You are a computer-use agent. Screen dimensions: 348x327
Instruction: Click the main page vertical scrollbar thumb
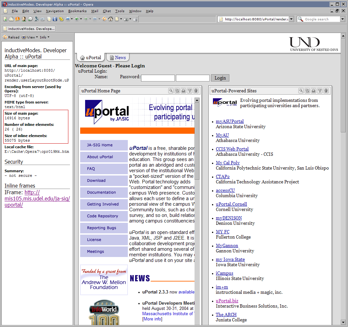point(343,85)
